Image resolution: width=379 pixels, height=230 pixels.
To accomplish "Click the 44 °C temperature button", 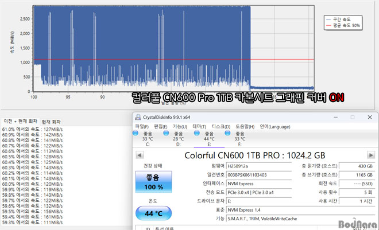I will 153,213.
